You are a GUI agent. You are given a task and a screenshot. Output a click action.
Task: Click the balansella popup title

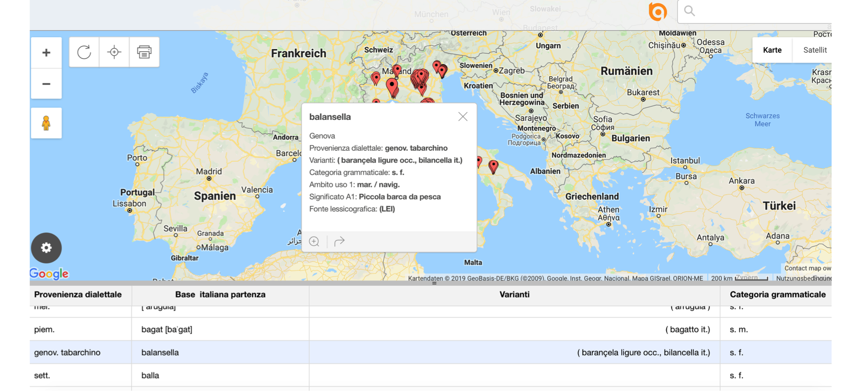click(x=330, y=117)
